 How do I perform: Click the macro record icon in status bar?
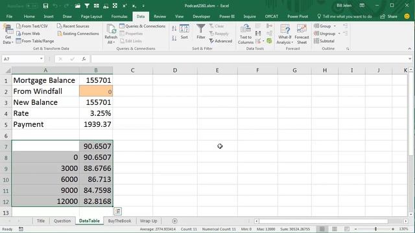pyautogui.click(x=21, y=229)
